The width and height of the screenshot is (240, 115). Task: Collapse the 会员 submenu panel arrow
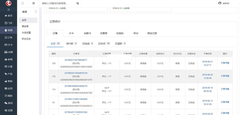tap(36, 12)
